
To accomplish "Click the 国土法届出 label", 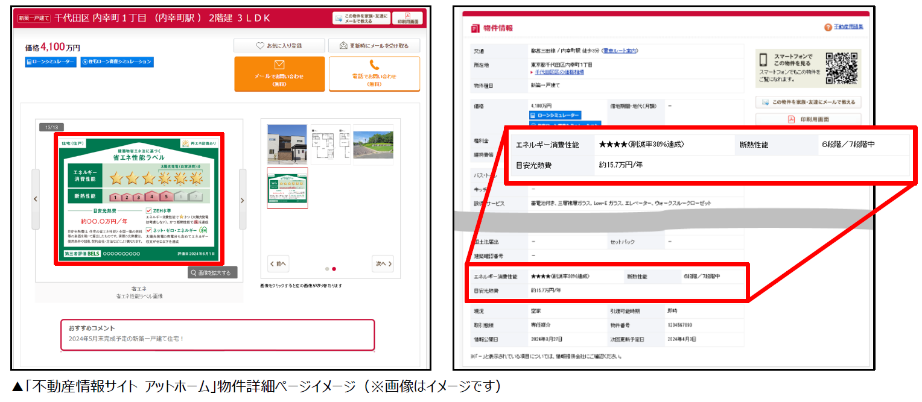I will [x=486, y=242].
